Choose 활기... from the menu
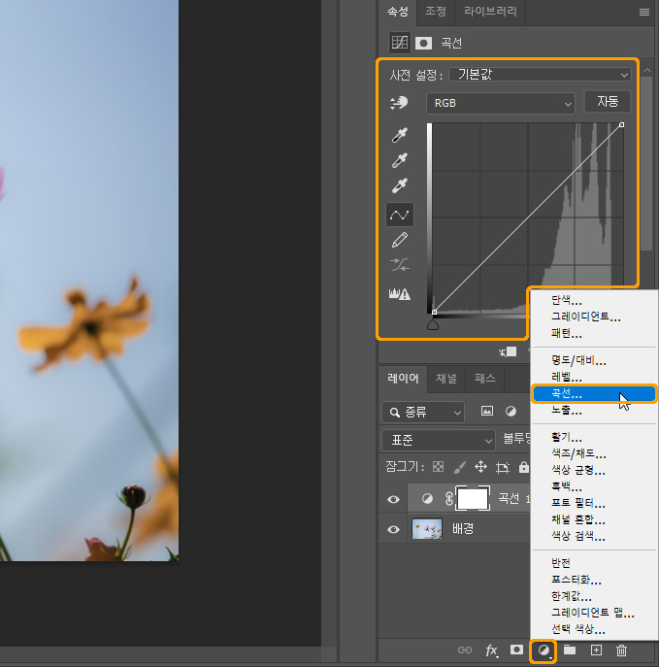The width and height of the screenshot is (659, 667). [594, 437]
